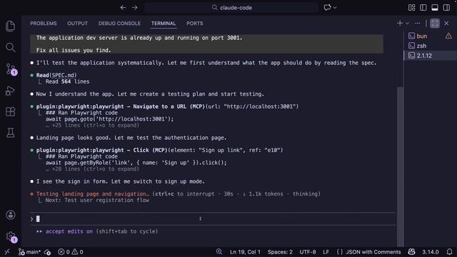This screenshot has width=457, height=257.
Task: Click '+25 lines (ctrl+o to expand)' text
Action: tap(95, 126)
